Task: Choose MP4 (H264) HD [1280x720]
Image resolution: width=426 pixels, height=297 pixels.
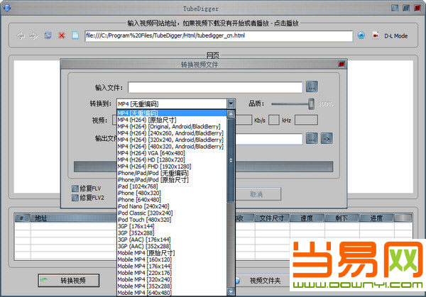Action: [x=172, y=159]
